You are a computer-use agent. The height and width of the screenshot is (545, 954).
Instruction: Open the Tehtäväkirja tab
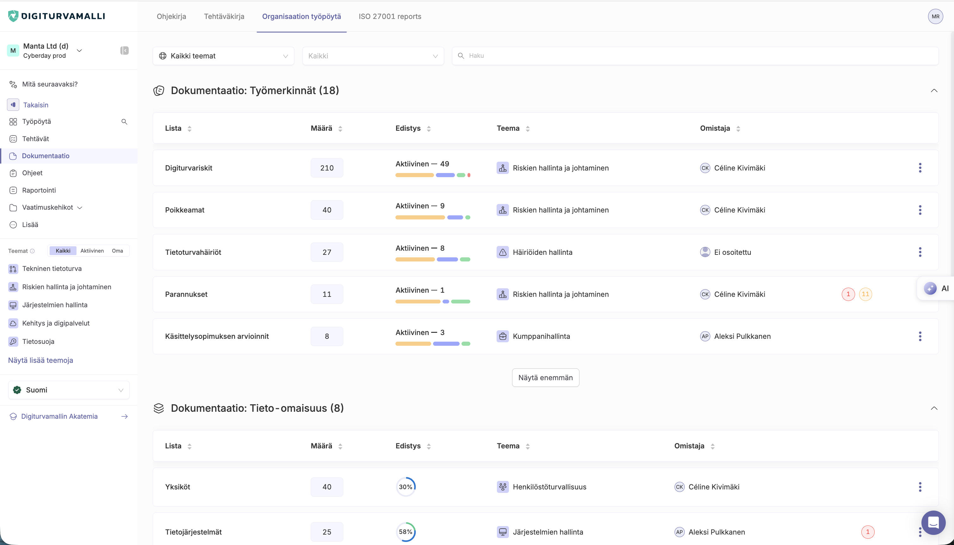coord(224,16)
